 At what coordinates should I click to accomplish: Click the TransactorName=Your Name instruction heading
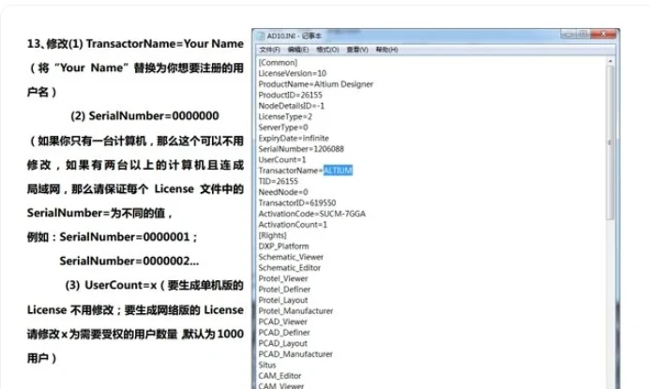coord(164,43)
